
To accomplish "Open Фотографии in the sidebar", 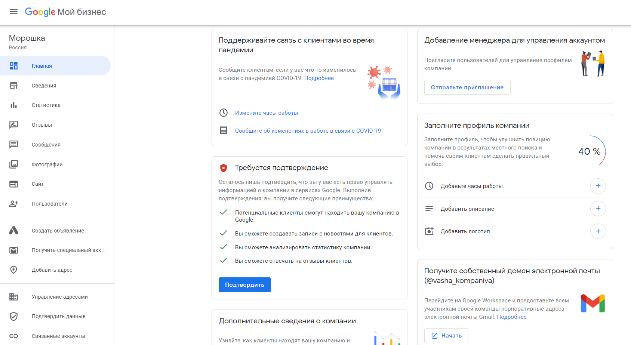I will tap(55, 164).
